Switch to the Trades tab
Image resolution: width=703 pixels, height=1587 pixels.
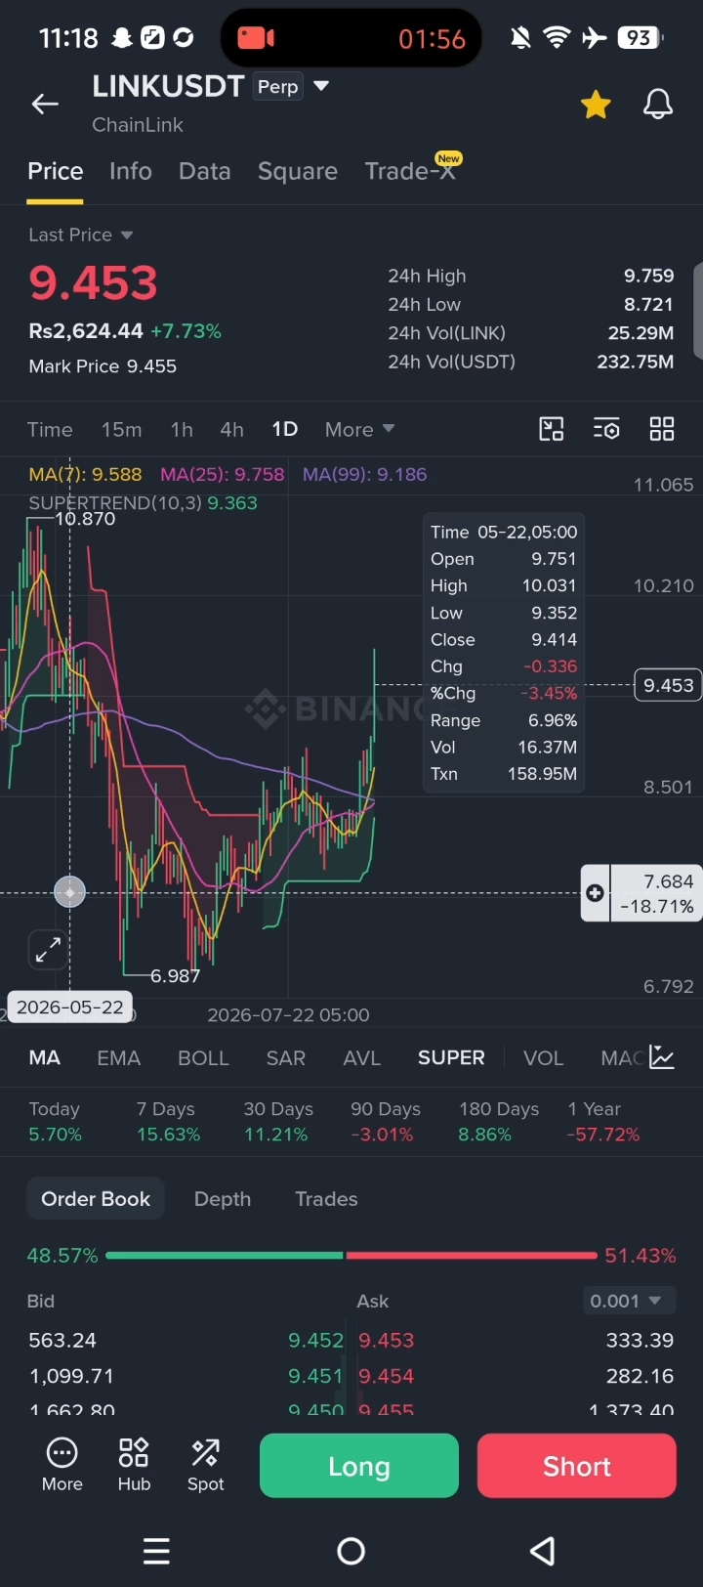tap(326, 1199)
